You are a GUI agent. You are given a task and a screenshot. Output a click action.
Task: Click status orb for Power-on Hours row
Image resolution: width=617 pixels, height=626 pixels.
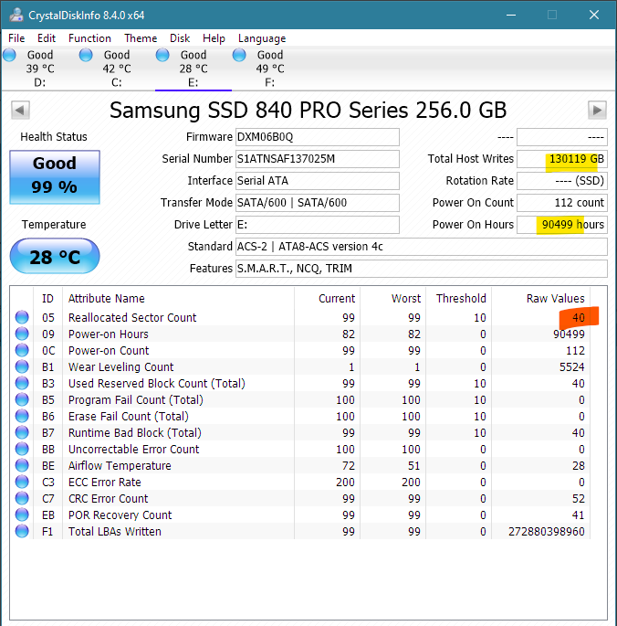[x=22, y=334]
